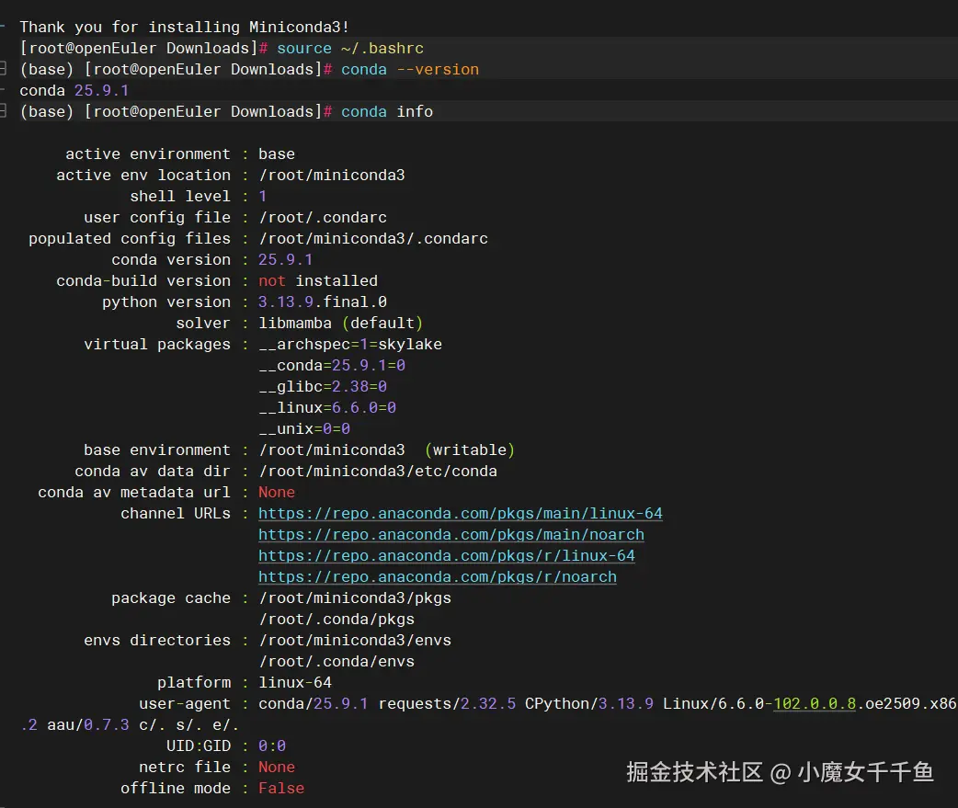Click the /root/miniconda3/.condarc populated config path
This screenshot has width=958, height=808.
tap(372, 238)
